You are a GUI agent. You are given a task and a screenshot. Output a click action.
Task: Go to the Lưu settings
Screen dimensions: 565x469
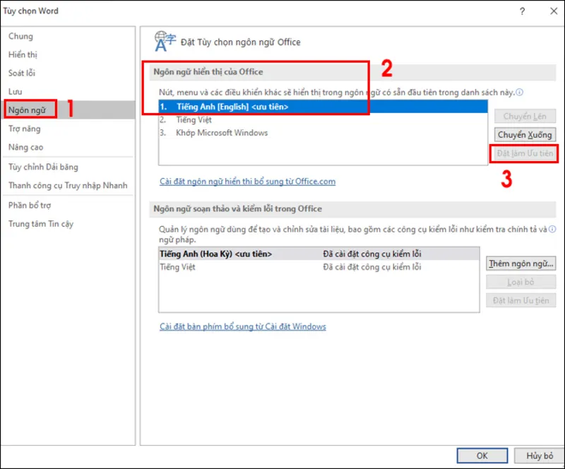pos(15,92)
